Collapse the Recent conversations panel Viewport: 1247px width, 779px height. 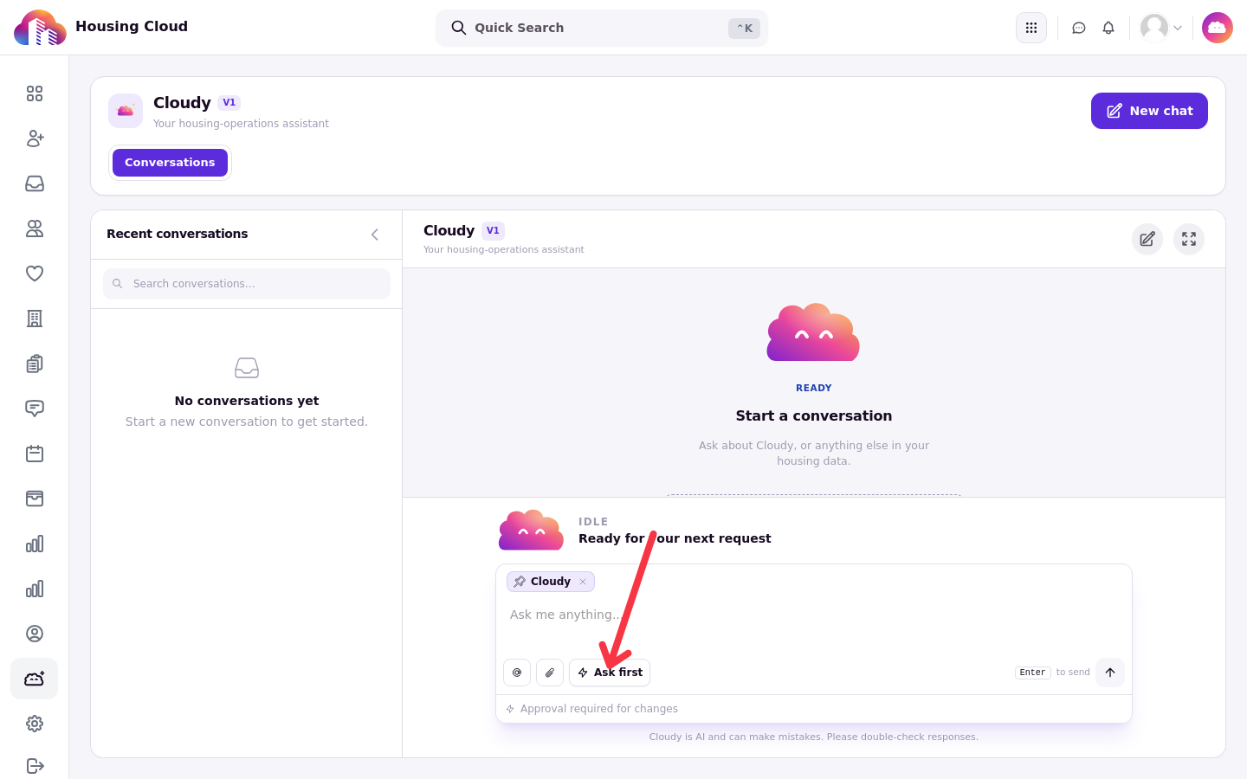pos(375,235)
